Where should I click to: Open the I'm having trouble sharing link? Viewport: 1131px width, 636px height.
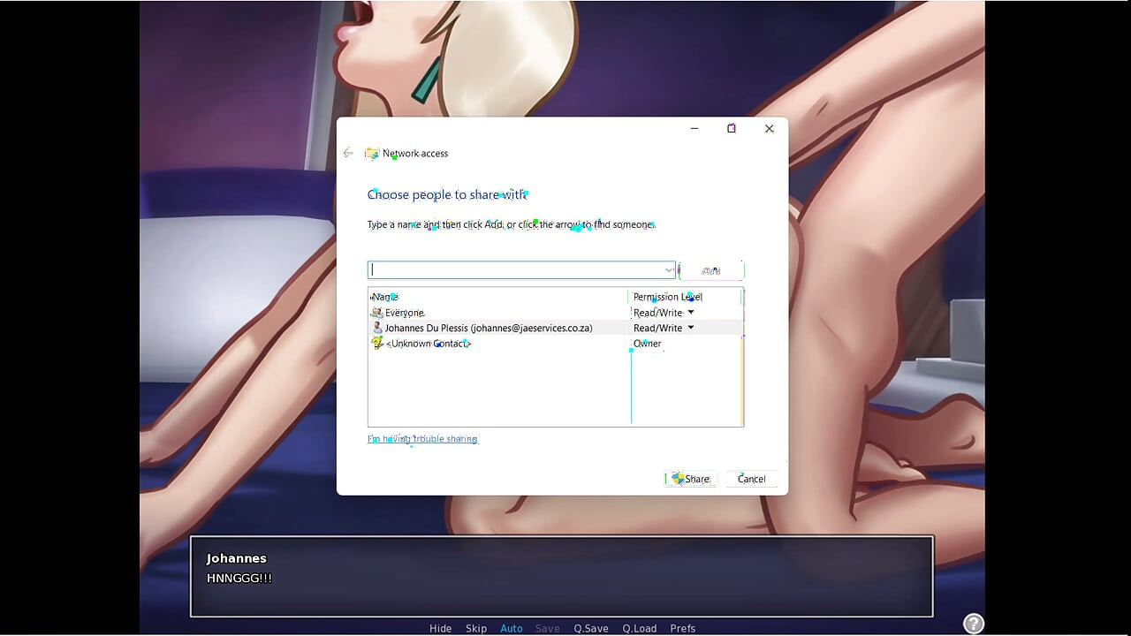tap(422, 439)
